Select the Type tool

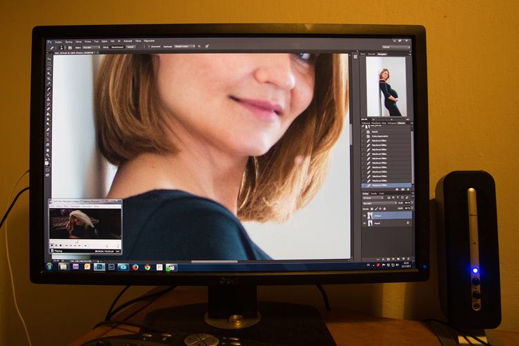click(x=48, y=134)
